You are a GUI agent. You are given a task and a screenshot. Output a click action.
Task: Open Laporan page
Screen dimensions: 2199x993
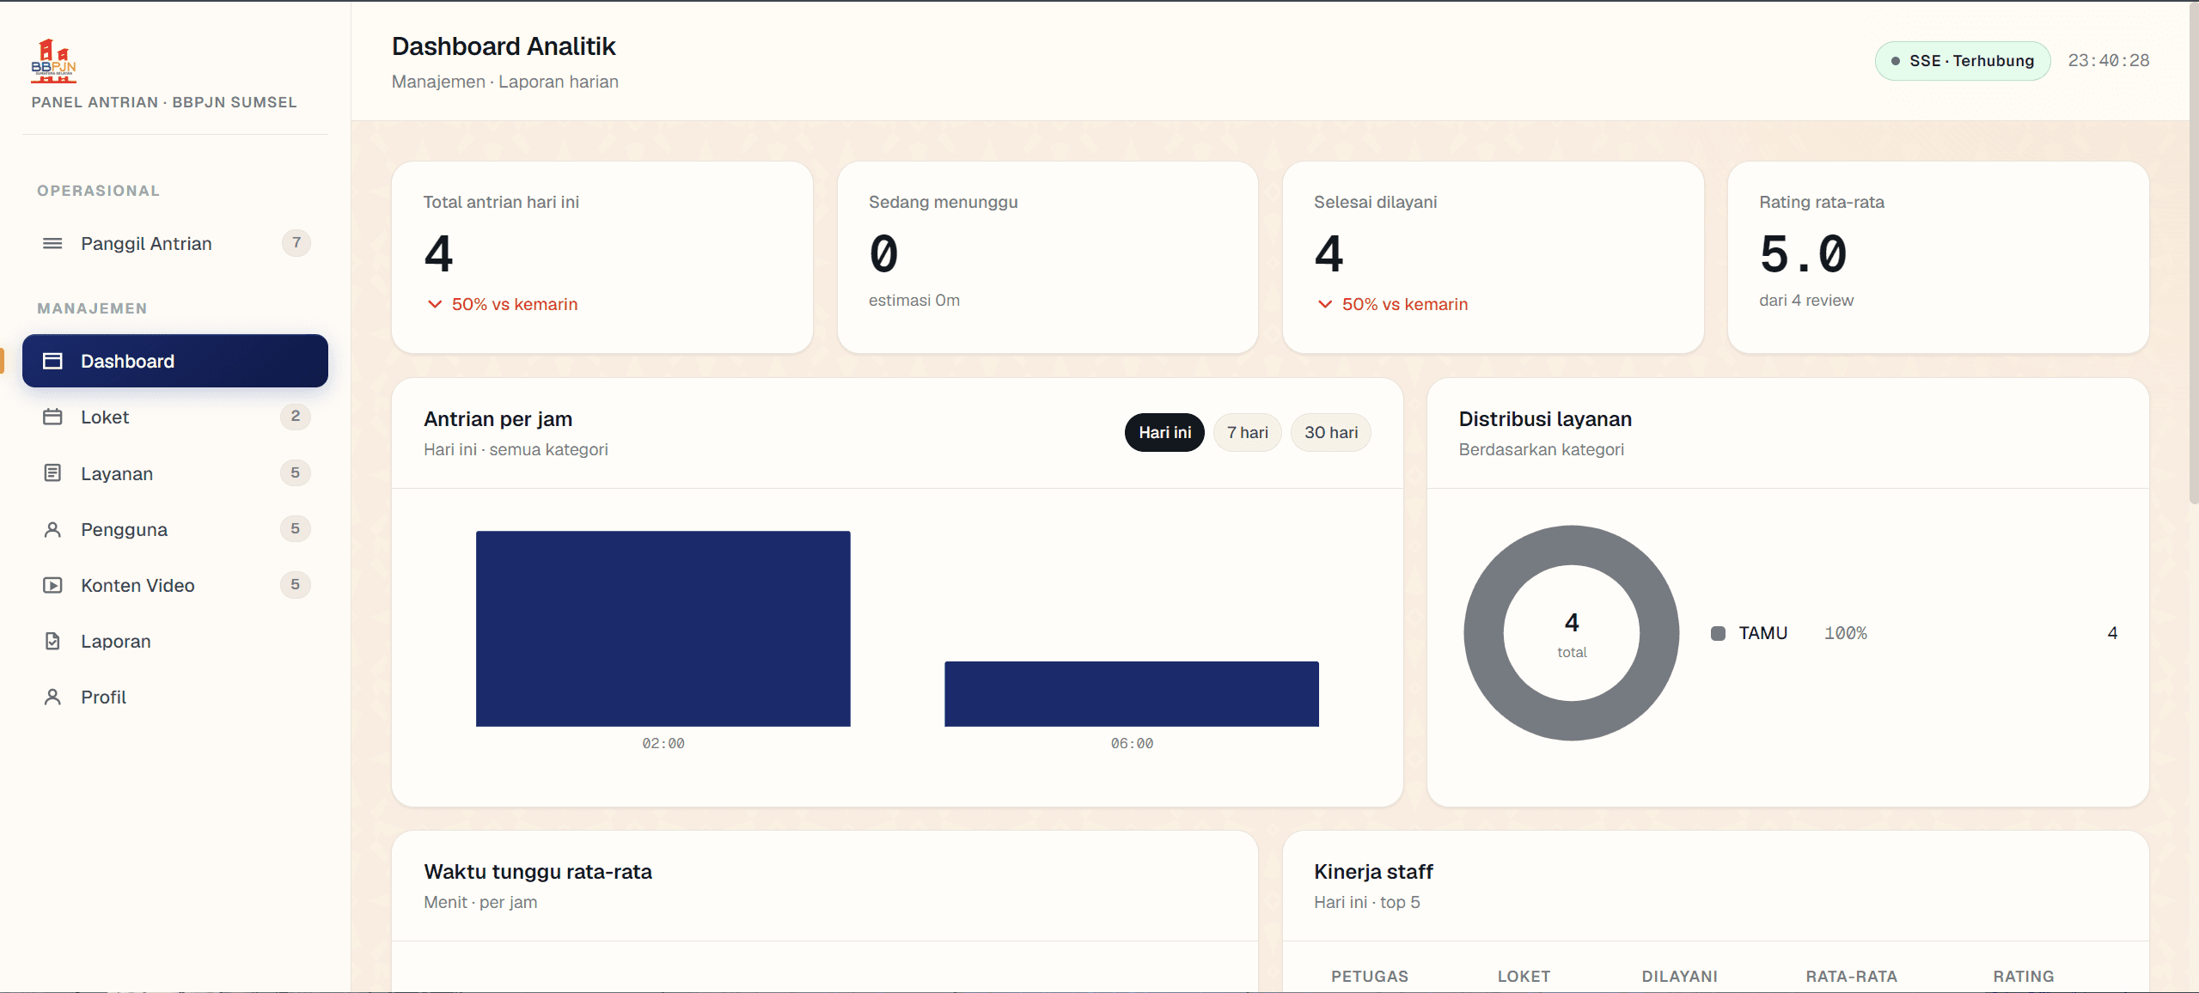(175, 641)
